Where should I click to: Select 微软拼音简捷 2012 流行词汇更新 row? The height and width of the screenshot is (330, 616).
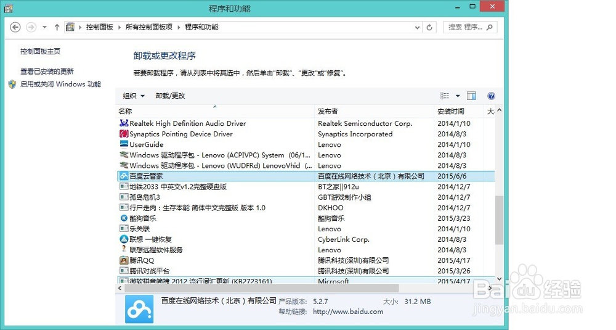306,281
